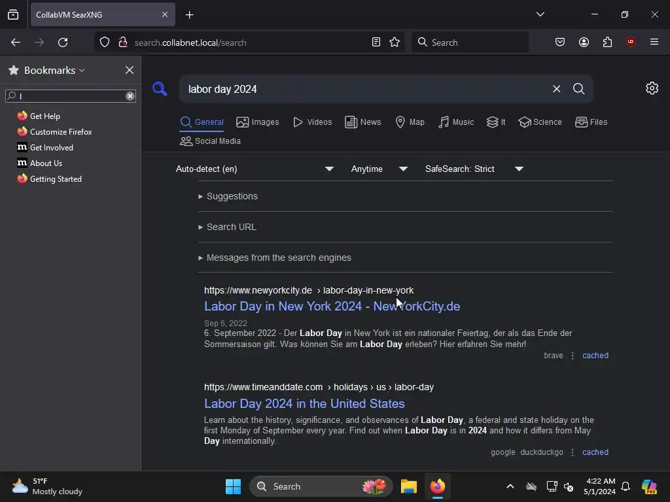Open a new tab with plus button
The width and height of the screenshot is (670, 502).
tap(189, 15)
